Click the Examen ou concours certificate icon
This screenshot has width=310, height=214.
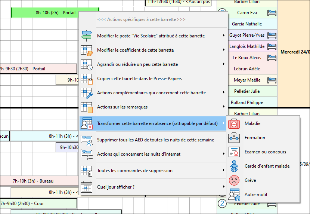(234, 152)
